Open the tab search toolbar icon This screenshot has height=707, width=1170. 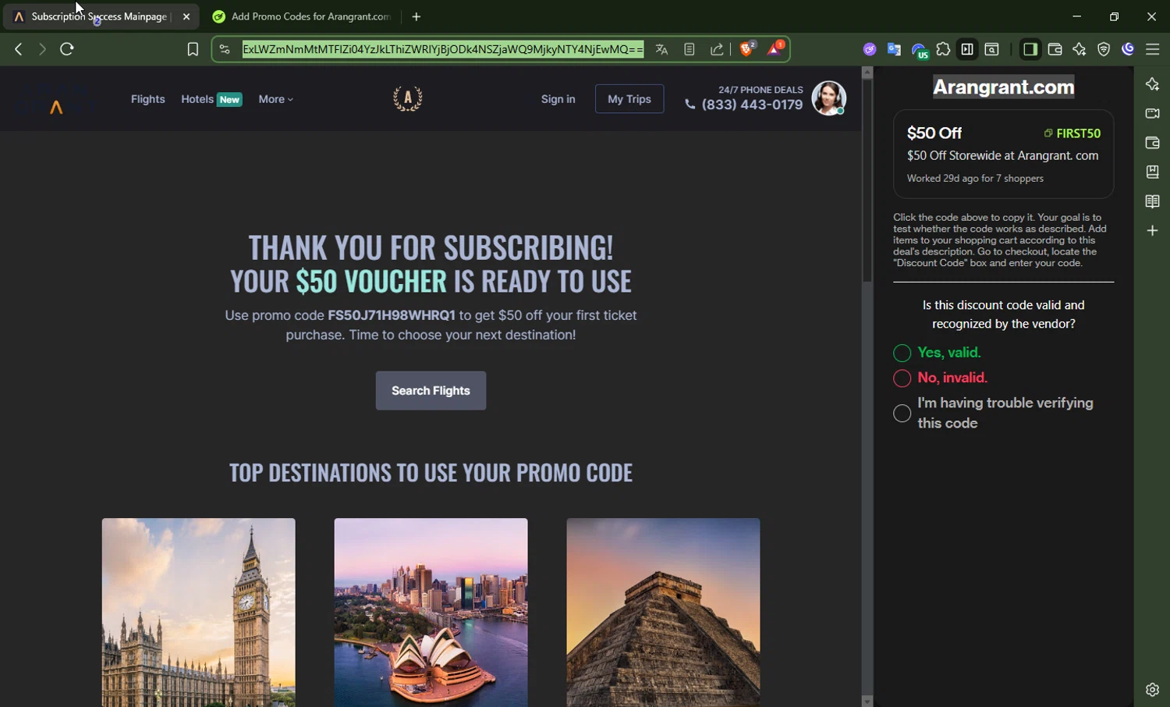tap(992, 49)
